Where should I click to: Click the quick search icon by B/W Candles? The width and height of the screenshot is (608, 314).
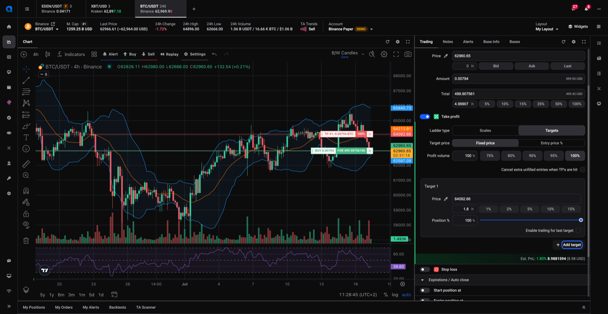pyautogui.click(x=372, y=54)
